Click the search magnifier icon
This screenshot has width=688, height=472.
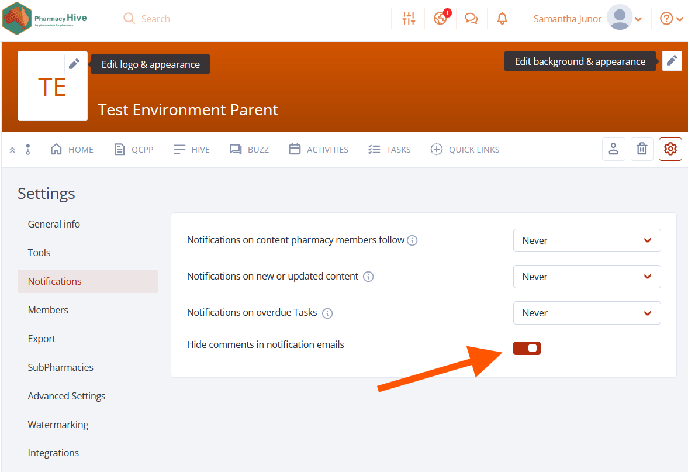[x=129, y=19]
